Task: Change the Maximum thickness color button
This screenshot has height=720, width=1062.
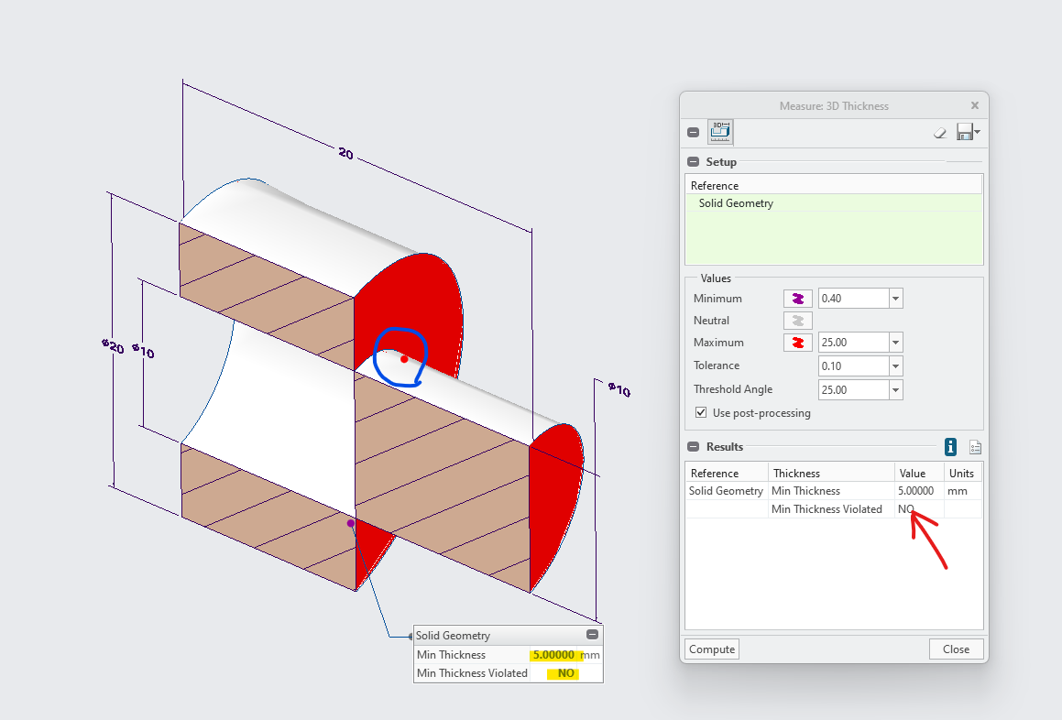Action: pyautogui.click(x=797, y=342)
